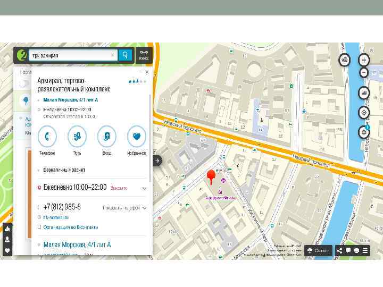
Task: Click the Безналичный расчет text
Action: tap(64, 170)
